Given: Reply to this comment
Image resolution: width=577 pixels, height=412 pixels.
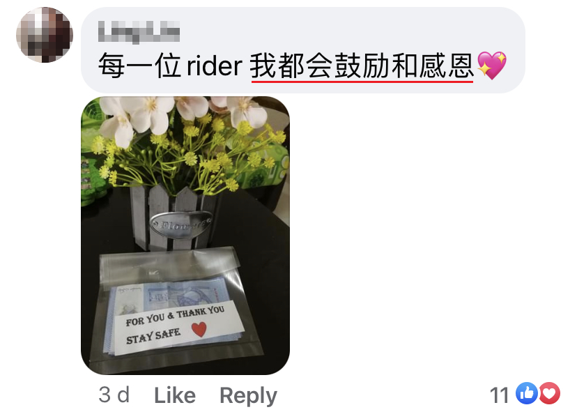Looking at the screenshot, I should point(248,396).
